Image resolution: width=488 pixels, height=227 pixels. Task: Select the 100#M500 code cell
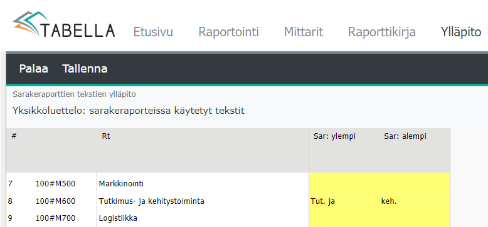(55, 184)
